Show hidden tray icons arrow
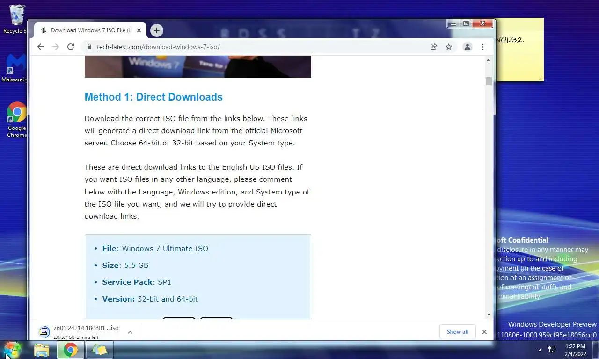Screen dimensions: 599x359 point(540,350)
